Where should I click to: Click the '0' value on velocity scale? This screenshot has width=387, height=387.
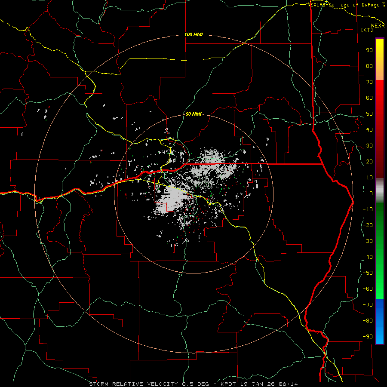[x=371, y=193]
